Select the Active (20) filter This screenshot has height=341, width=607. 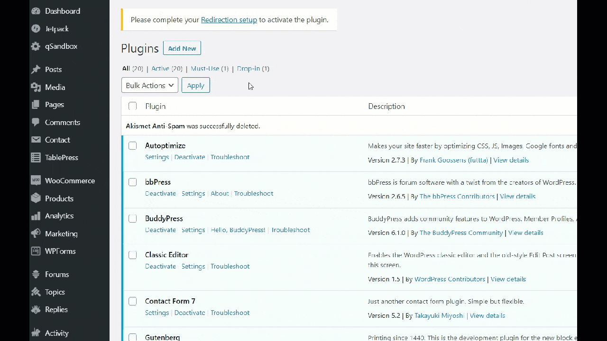tap(167, 69)
